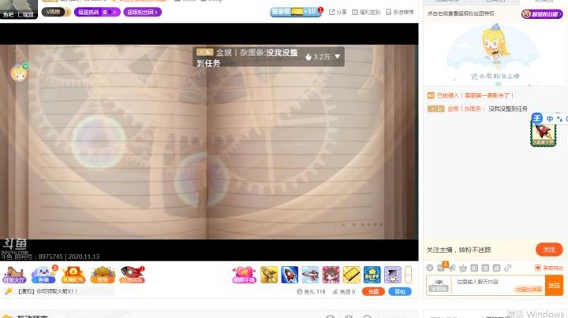
Task: Click the floating rocket gift box in chat
Action: coord(543,133)
